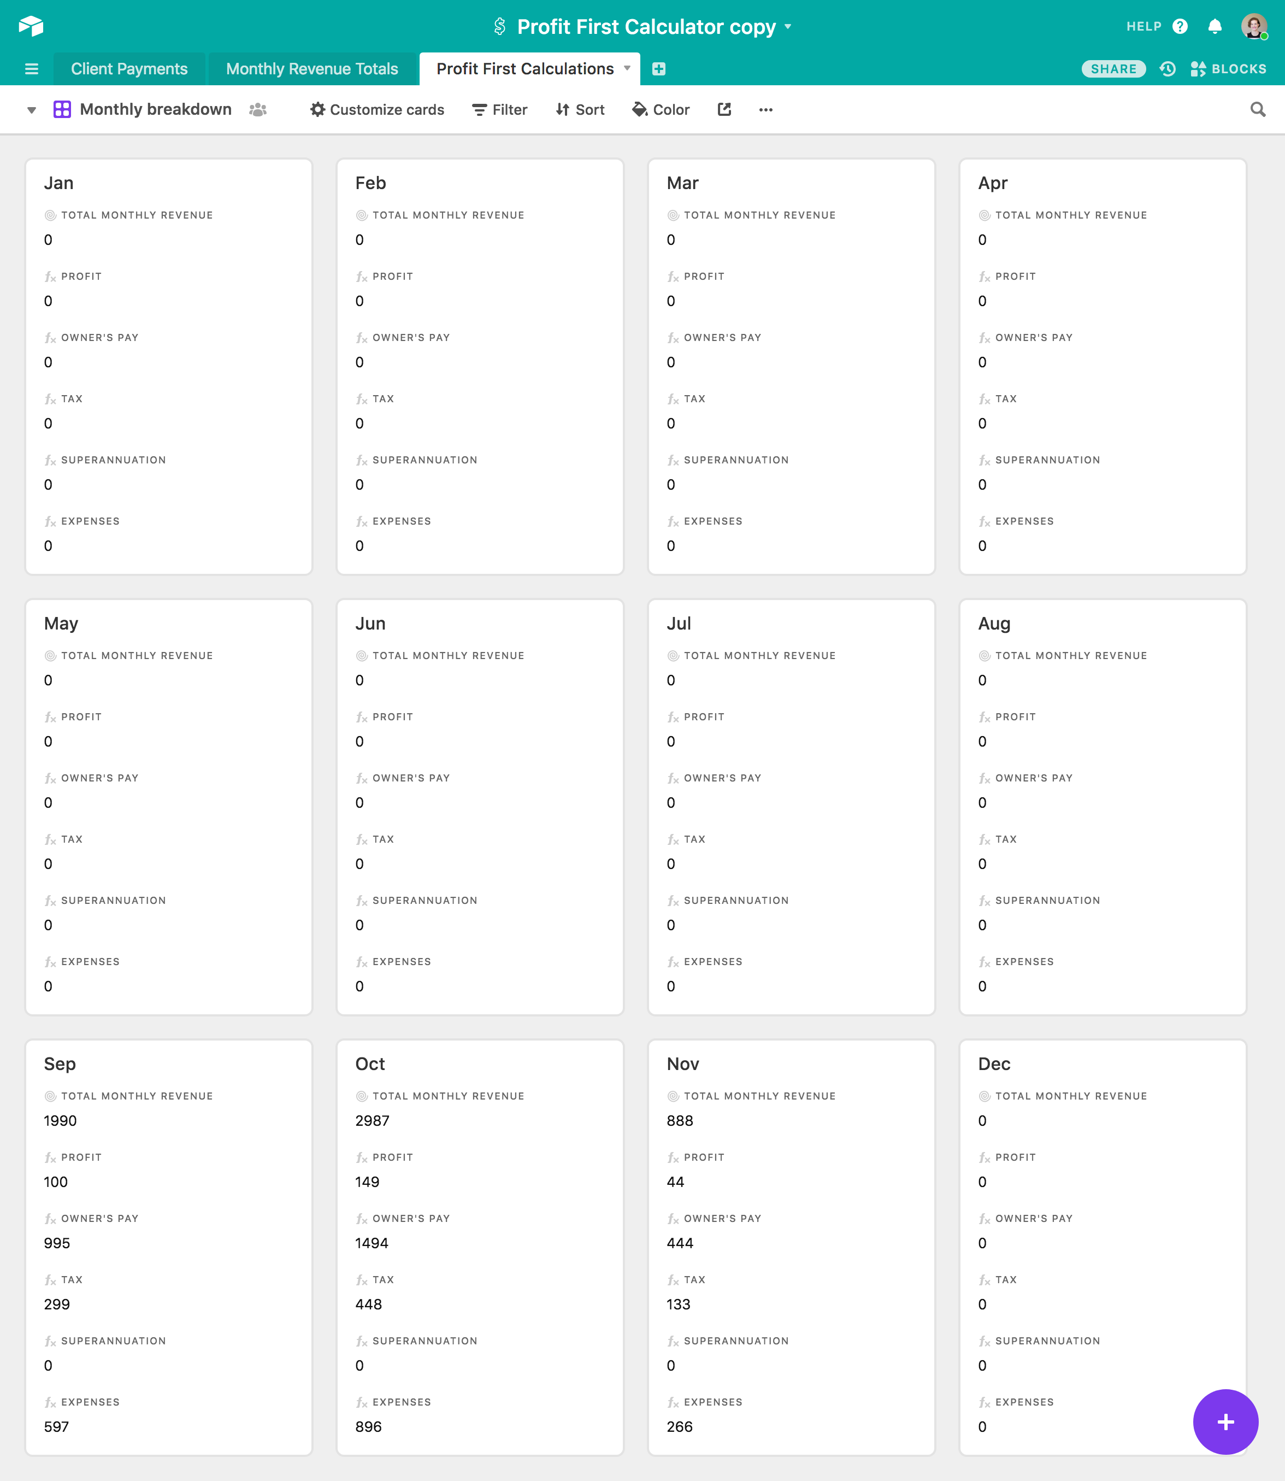Expand the base title dropdown arrow

[788, 27]
